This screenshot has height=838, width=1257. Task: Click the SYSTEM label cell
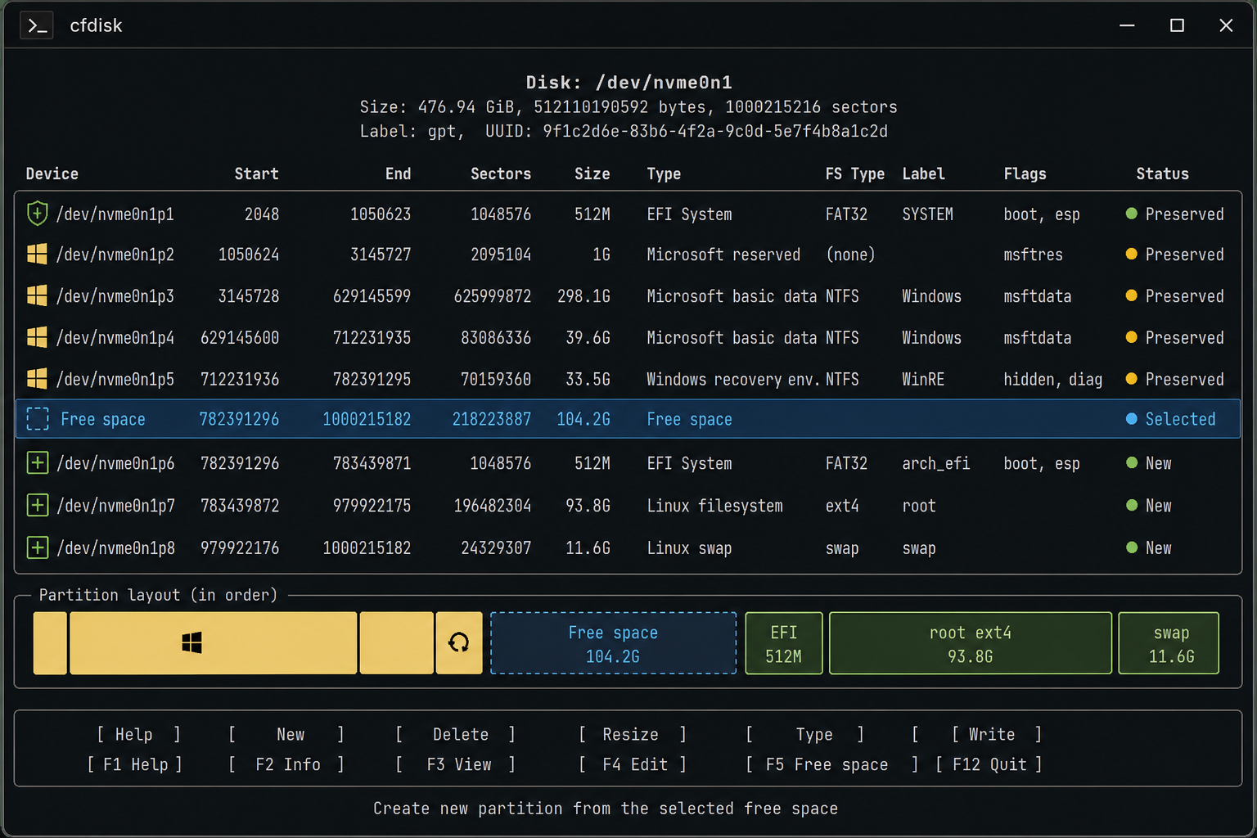[927, 214]
